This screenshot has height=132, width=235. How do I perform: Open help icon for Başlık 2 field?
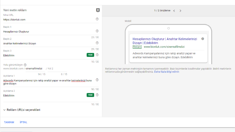(x=97, y=43)
